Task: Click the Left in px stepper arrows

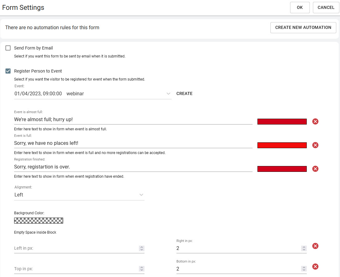Action: click(x=141, y=248)
